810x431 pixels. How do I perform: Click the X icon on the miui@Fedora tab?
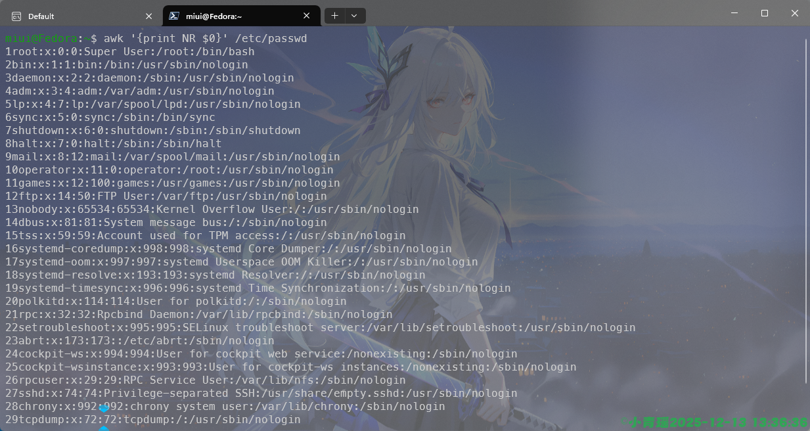[306, 15]
